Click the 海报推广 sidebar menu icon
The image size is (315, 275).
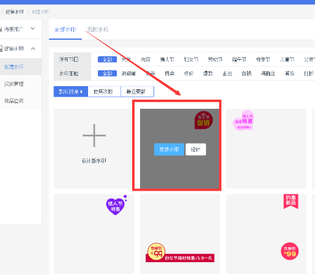[x=1, y=29]
